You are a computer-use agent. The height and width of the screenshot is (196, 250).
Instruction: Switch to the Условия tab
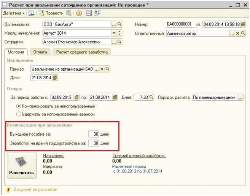click(x=16, y=52)
